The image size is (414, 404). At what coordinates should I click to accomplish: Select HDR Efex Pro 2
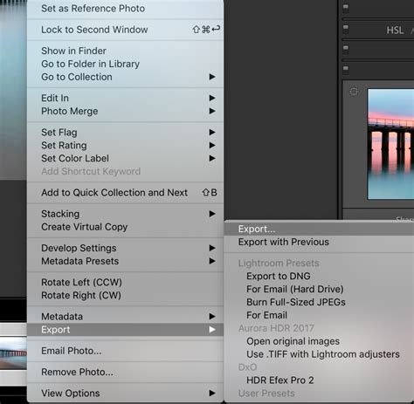click(x=319, y=380)
